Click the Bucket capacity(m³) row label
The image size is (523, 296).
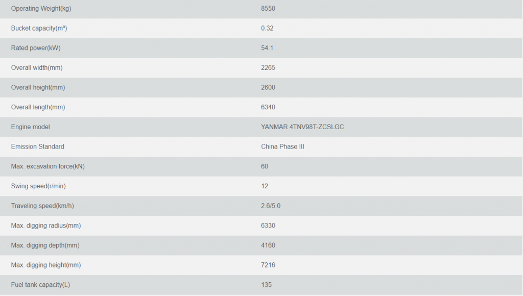point(39,29)
